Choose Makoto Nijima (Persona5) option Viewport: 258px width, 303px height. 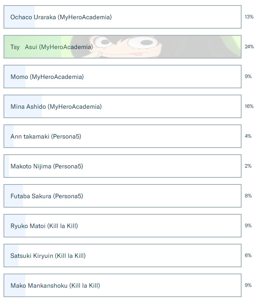tap(123, 166)
